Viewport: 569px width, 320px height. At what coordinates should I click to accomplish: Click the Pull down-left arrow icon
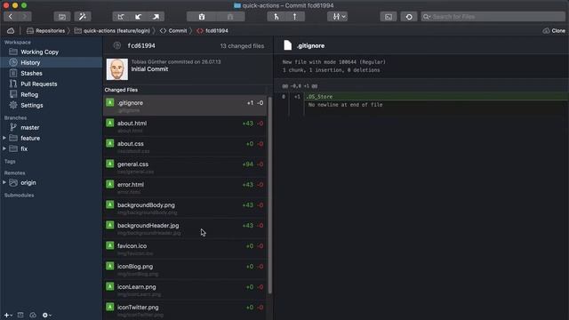pos(139,17)
